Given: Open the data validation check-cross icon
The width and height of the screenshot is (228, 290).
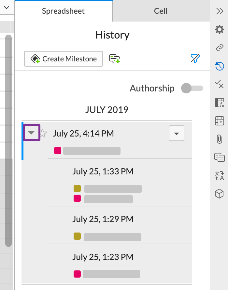Looking at the screenshot, I should click(x=219, y=84).
